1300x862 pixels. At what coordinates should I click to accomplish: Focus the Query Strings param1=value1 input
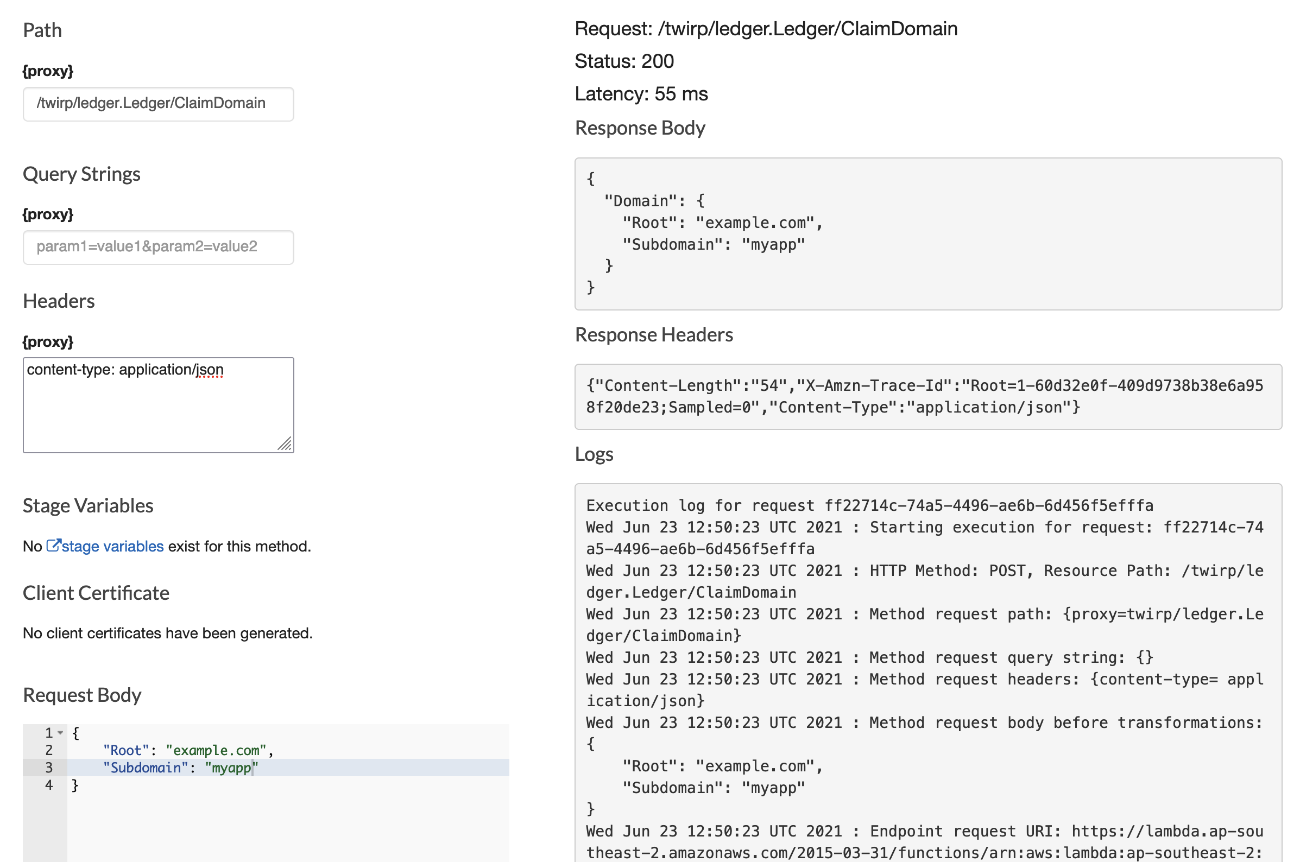(x=158, y=247)
